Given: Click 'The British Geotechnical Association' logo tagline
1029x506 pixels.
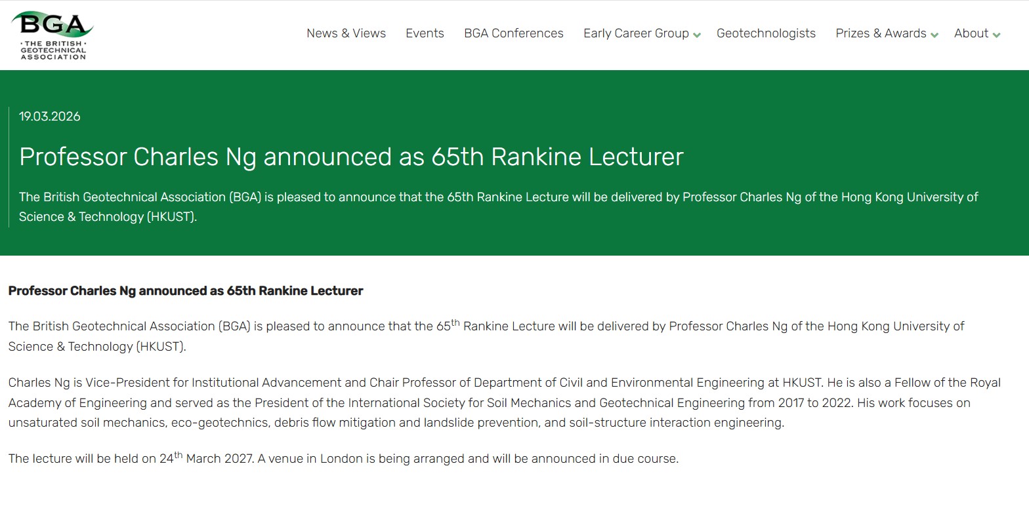Looking at the screenshot, I should tap(53, 50).
